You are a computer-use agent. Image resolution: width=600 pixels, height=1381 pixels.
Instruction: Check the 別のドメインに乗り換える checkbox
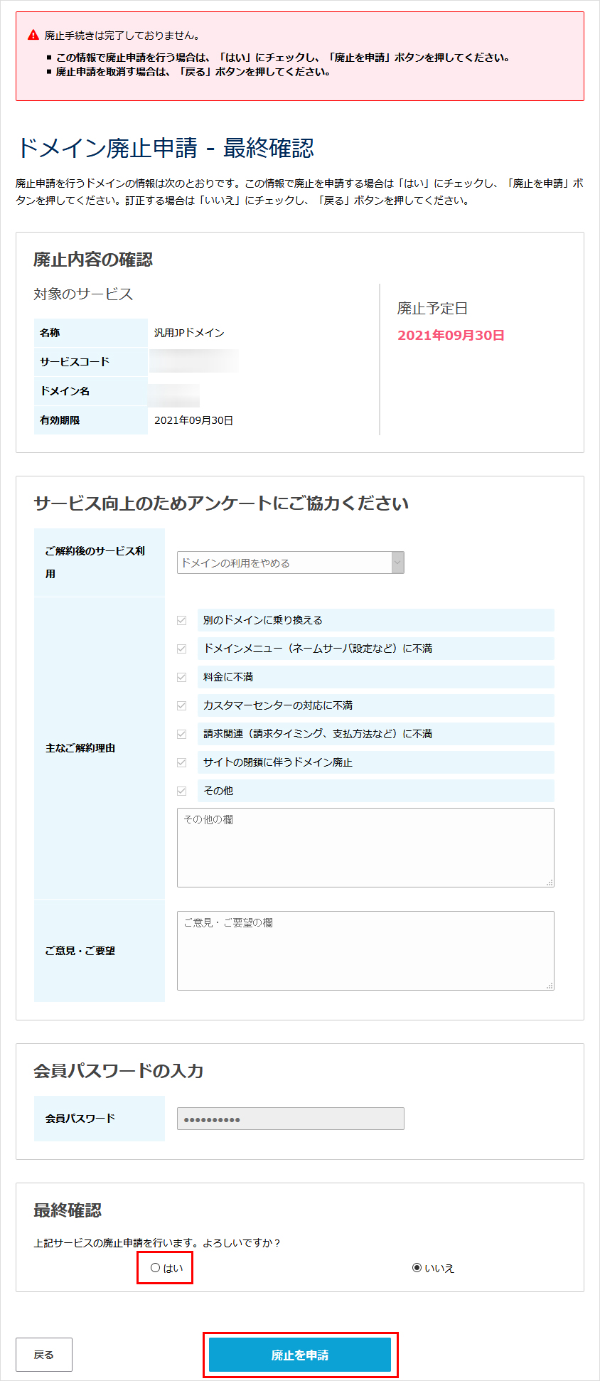click(x=182, y=620)
